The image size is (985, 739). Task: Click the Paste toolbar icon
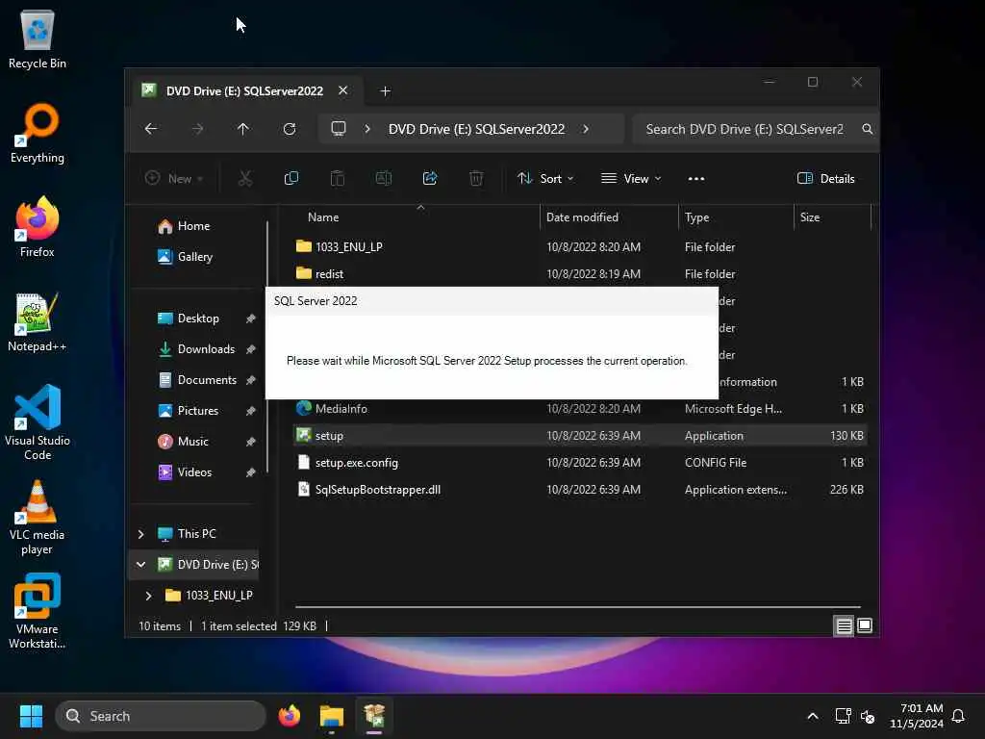pyautogui.click(x=338, y=178)
